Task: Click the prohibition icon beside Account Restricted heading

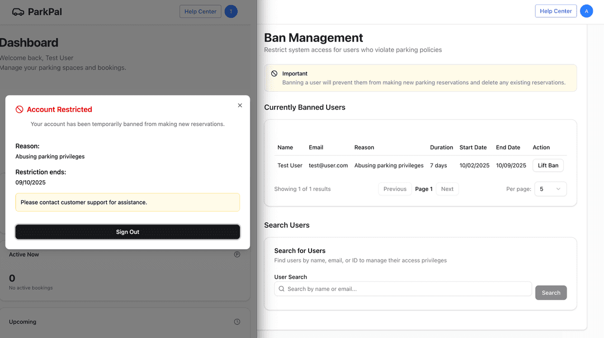Action: (19, 109)
